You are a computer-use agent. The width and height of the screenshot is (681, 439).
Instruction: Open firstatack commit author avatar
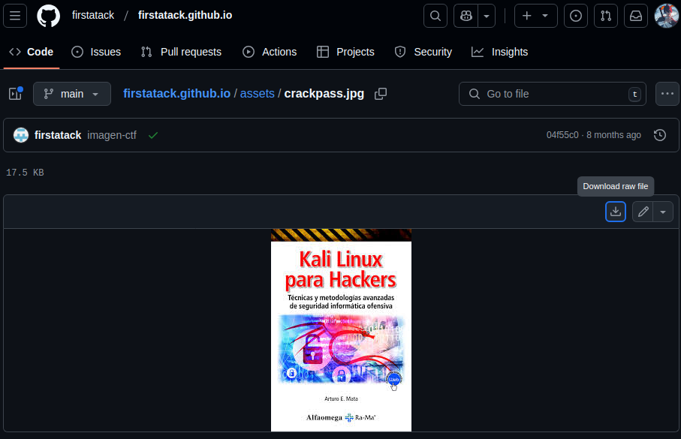point(21,136)
